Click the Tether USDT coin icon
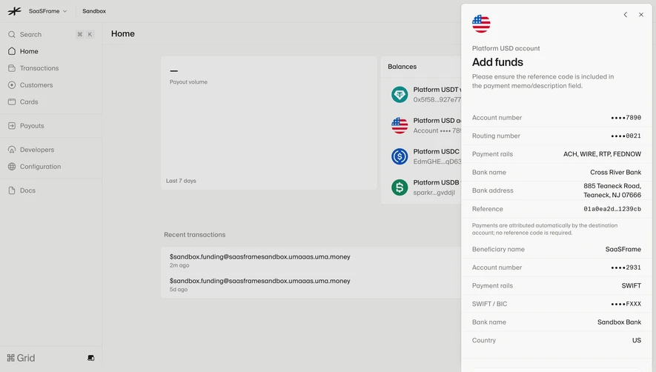 400,95
